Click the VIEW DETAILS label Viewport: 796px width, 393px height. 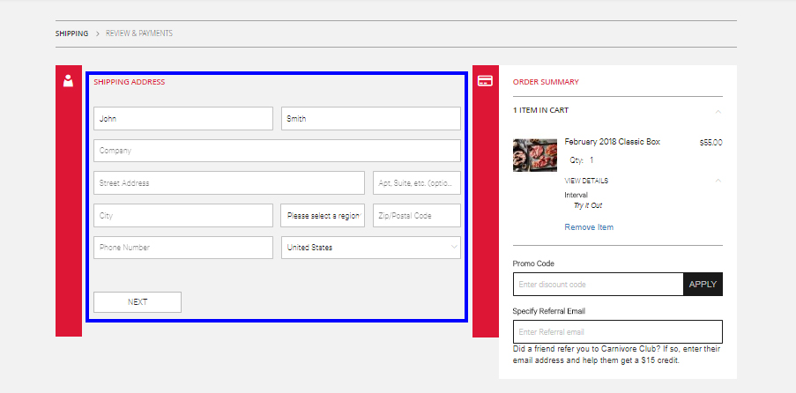[586, 181]
